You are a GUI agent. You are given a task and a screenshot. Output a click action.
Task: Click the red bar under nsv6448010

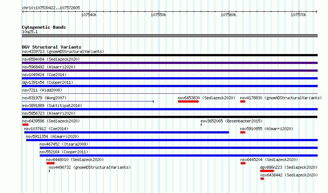pos(50,163)
